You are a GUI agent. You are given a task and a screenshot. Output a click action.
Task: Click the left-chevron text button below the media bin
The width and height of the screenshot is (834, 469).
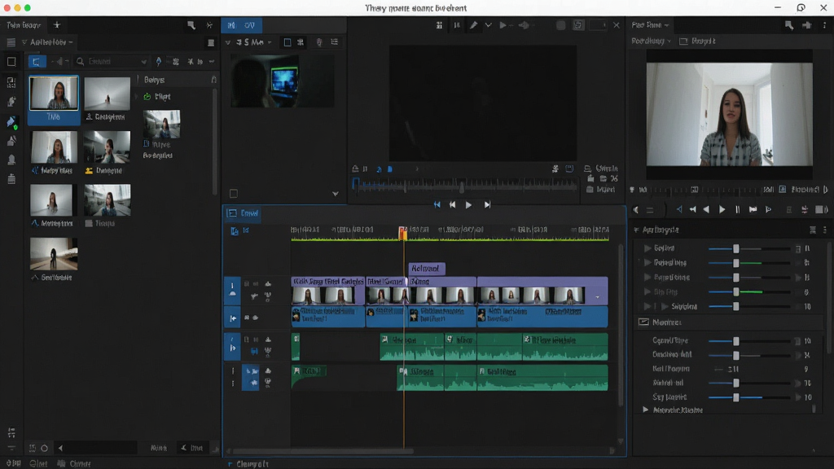point(192,449)
